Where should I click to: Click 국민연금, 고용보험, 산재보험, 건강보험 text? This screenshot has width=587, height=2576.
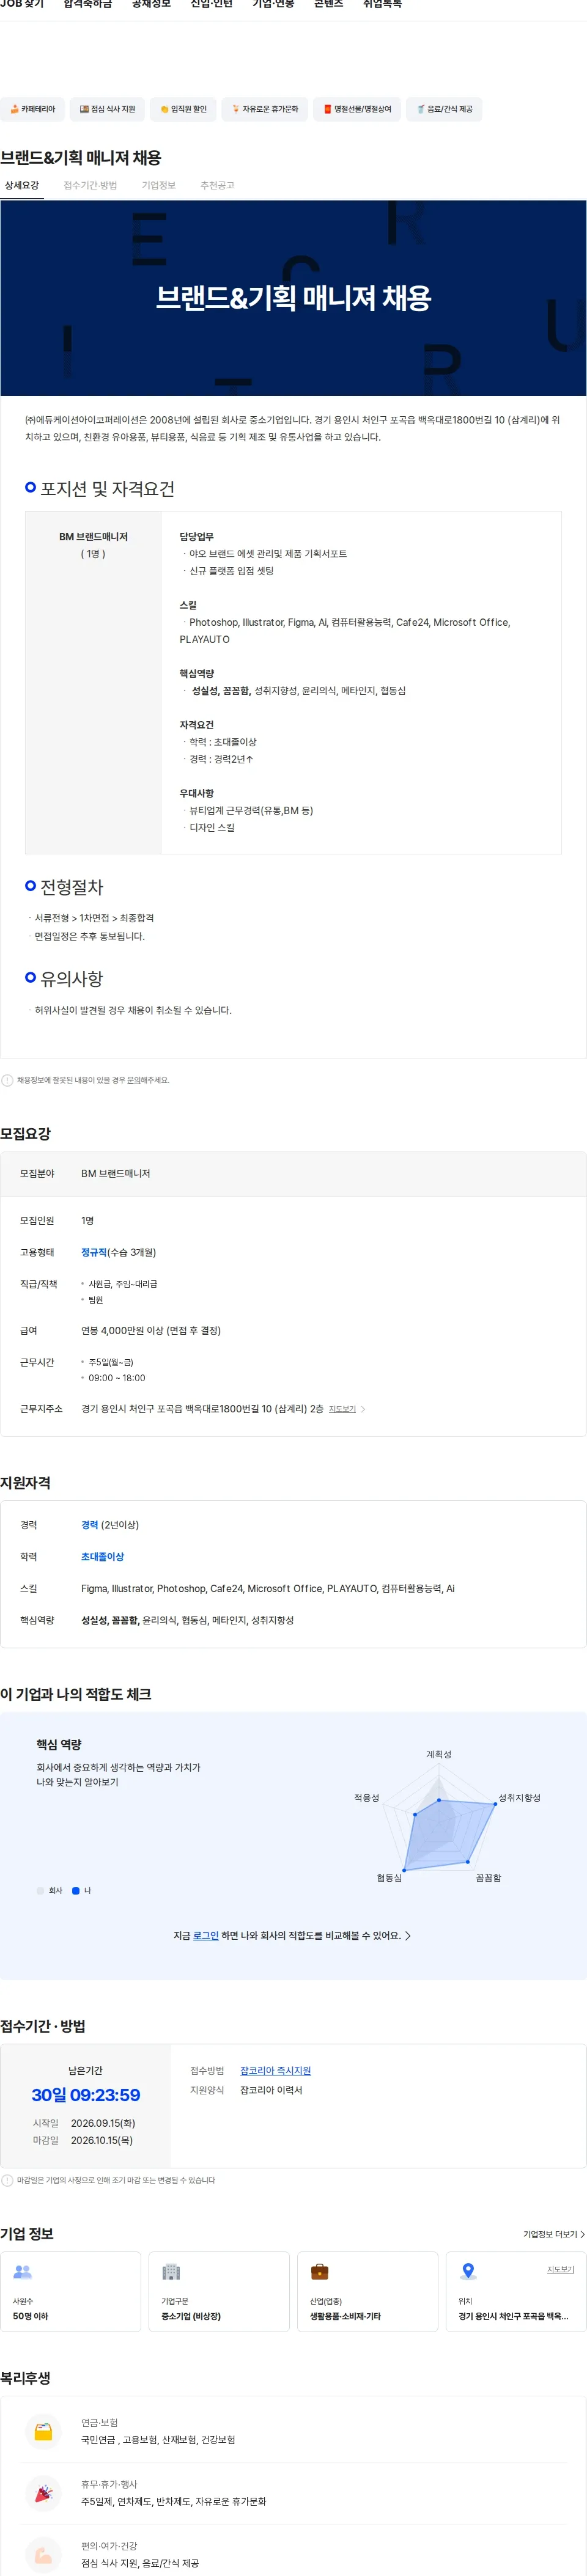tap(158, 2440)
